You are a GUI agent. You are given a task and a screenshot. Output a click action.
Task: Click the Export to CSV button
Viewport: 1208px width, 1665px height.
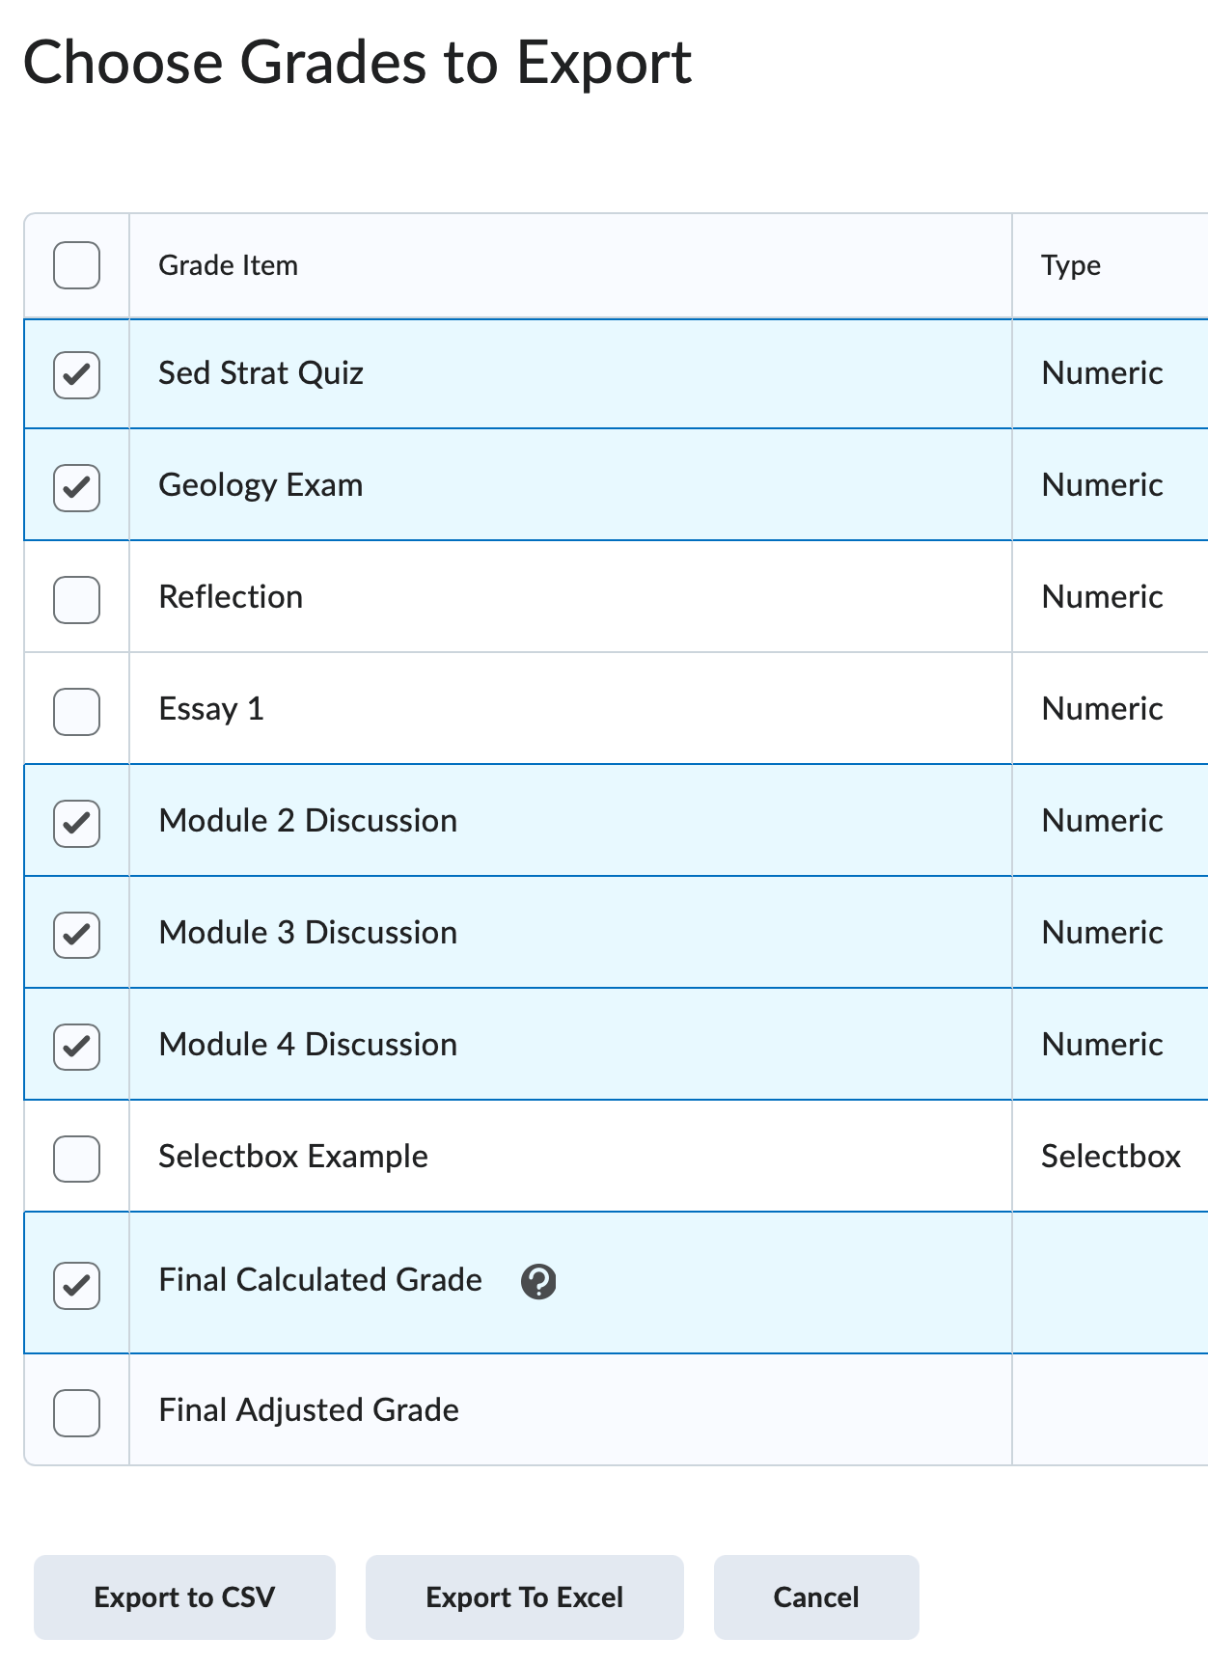184,1597
